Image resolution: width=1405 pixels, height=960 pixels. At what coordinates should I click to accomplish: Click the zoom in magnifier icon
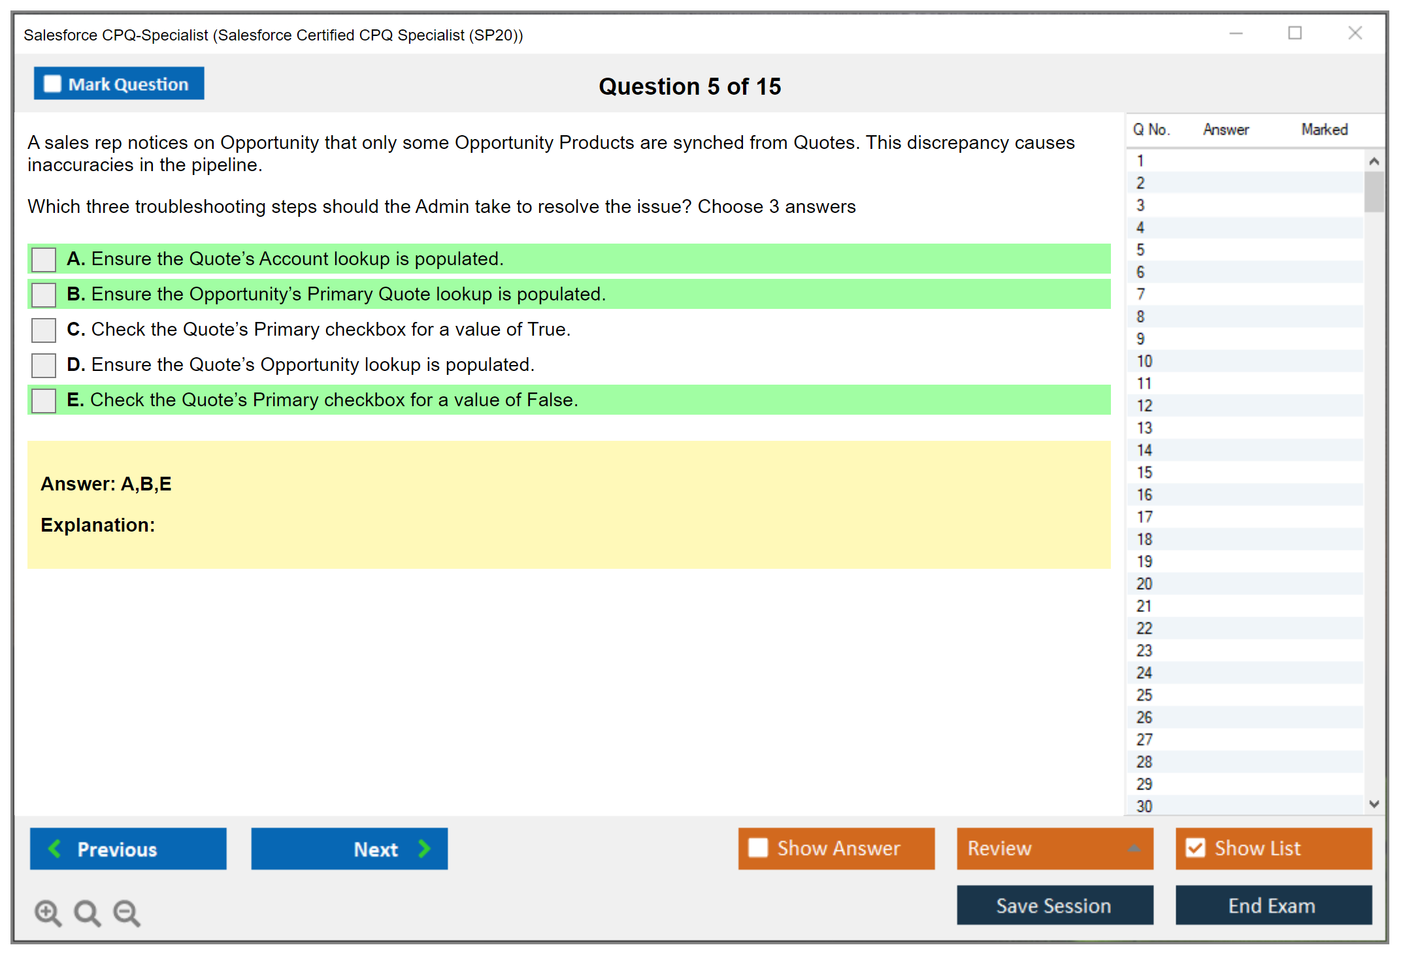(48, 912)
